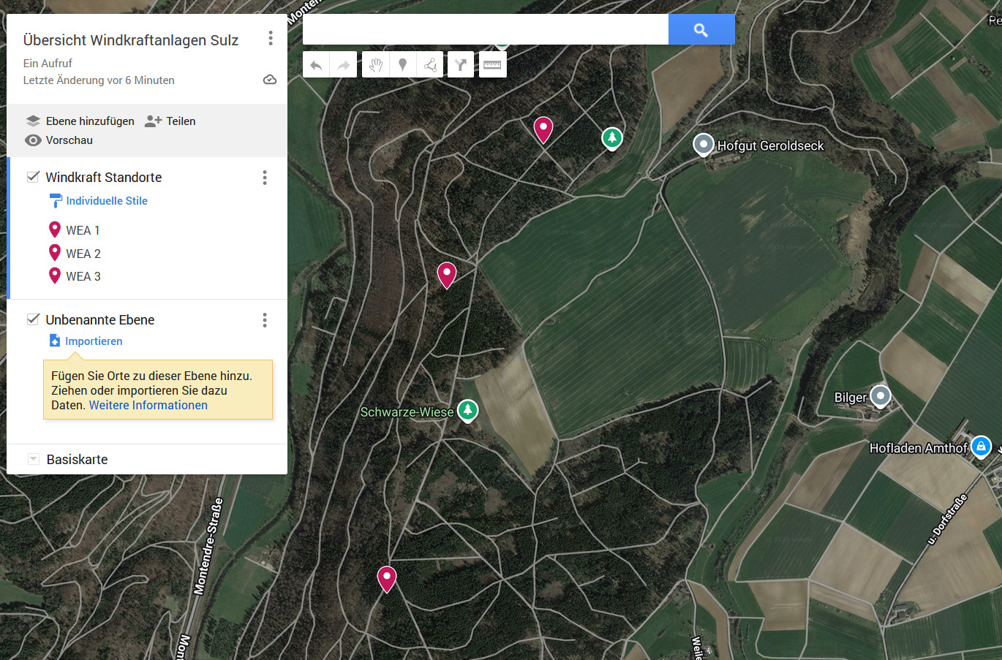Screen dimensions: 1002x660
Task: Uncheck the Unbenannte Ebene layer checkbox
Action: pyautogui.click(x=33, y=319)
